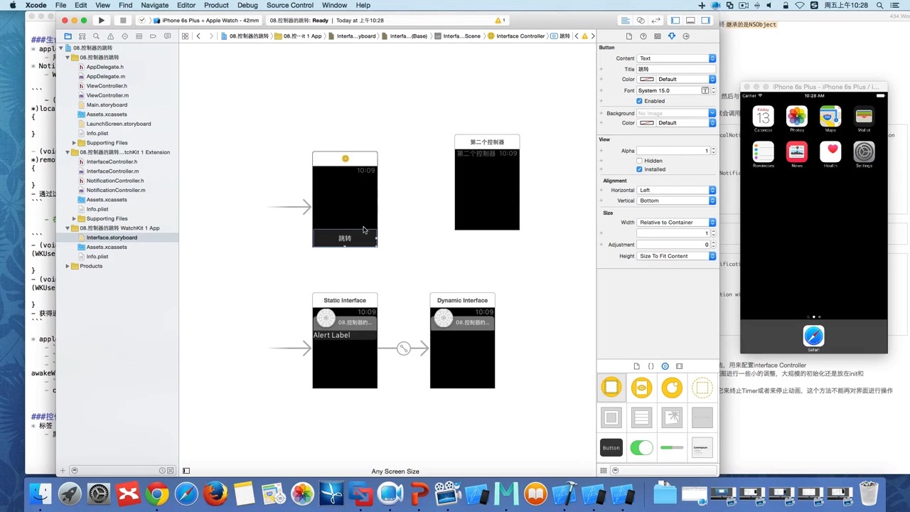Click the Any Screen Size button
910x512 pixels.
click(x=395, y=471)
